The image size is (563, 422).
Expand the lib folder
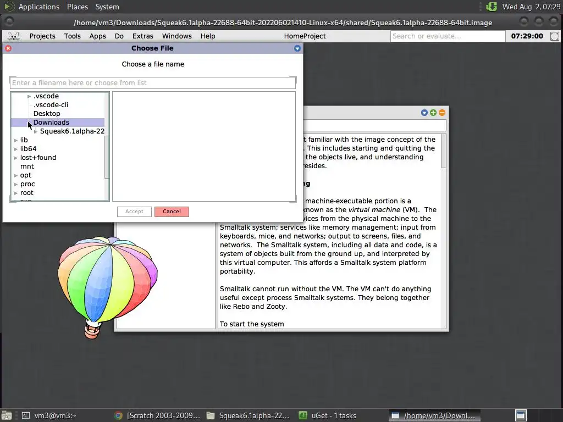coord(16,140)
